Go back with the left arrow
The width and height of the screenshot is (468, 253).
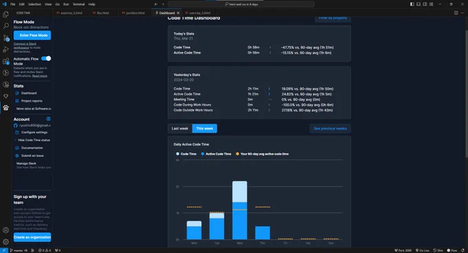pyautogui.click(x=156, y=4)
